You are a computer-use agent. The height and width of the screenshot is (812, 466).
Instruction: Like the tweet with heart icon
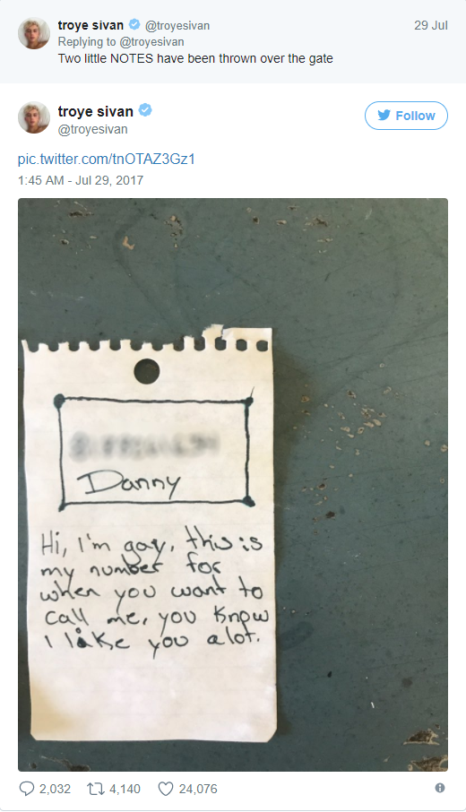[x=165, y=789]
